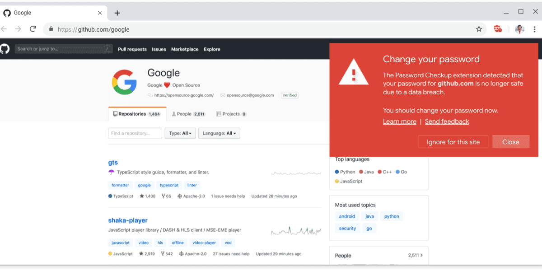
Task: Click the Apache-2.0 license of gts
Action: tap(191, 196)
